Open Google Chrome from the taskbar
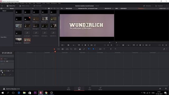 46,93
